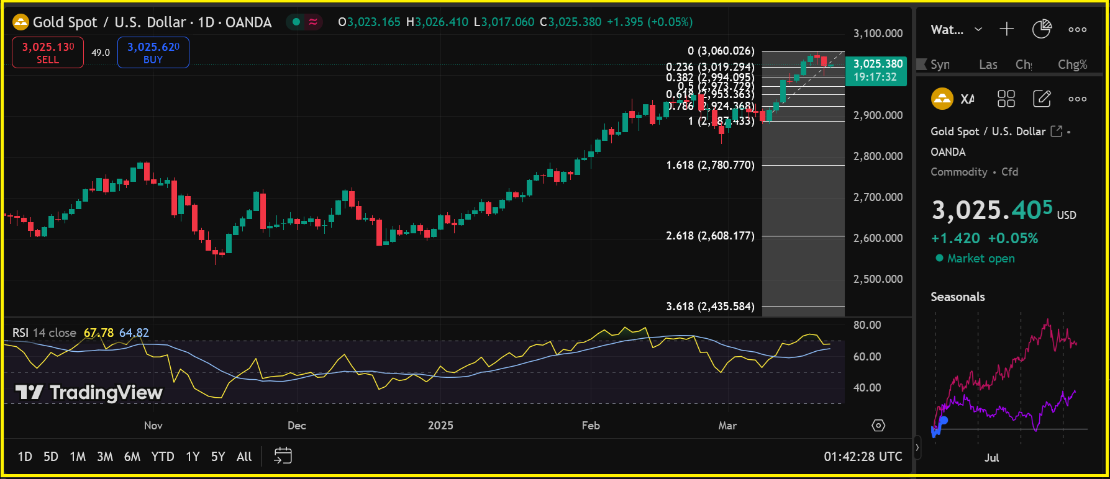
Task: Click the Chg% column header in watchlist
Action: (x=1072, y=65)
